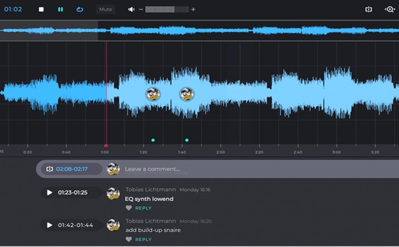Increase volume with the plus icon
This screenshot has height=247, width=399.
coord(193,9)
